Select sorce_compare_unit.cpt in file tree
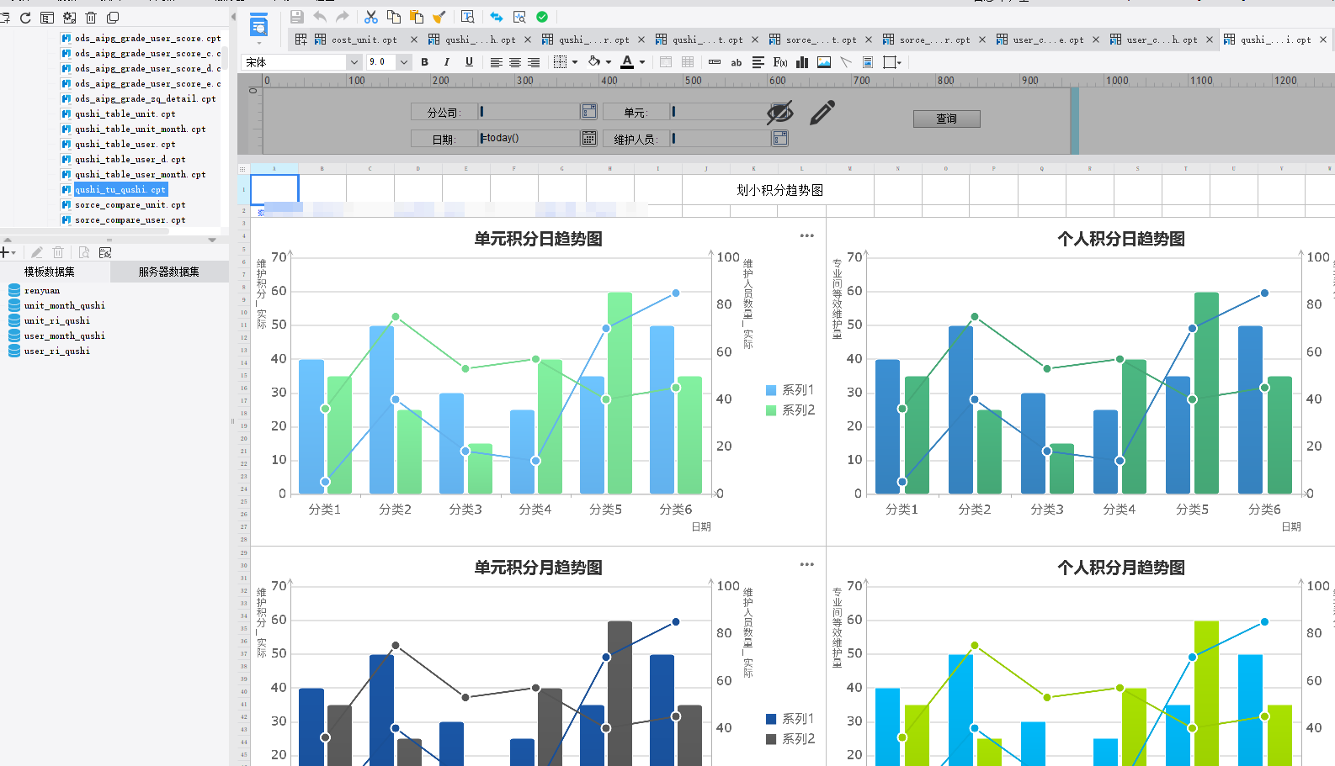This screenshot has width=1335, height=766. 130,204
